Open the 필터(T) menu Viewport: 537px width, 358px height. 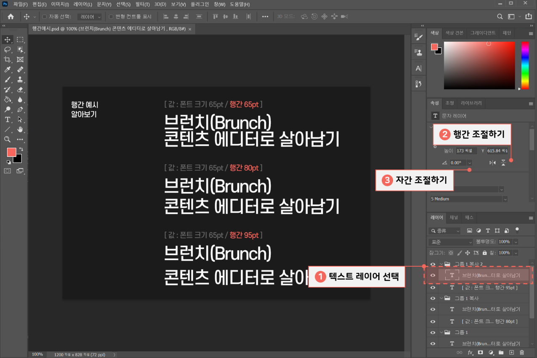tap(142, 4)
